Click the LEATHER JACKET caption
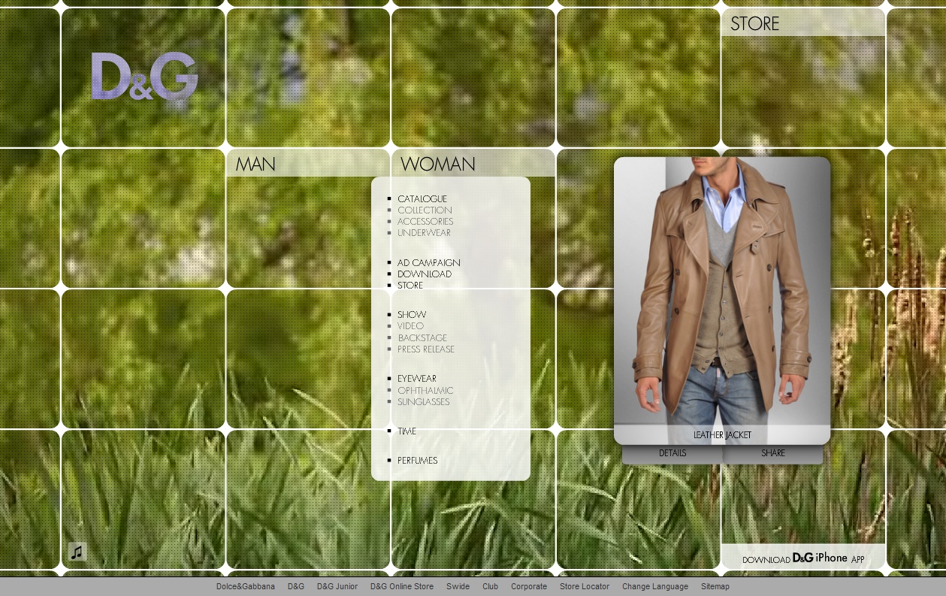Screen dimensions: 946x596 [722, 435]
